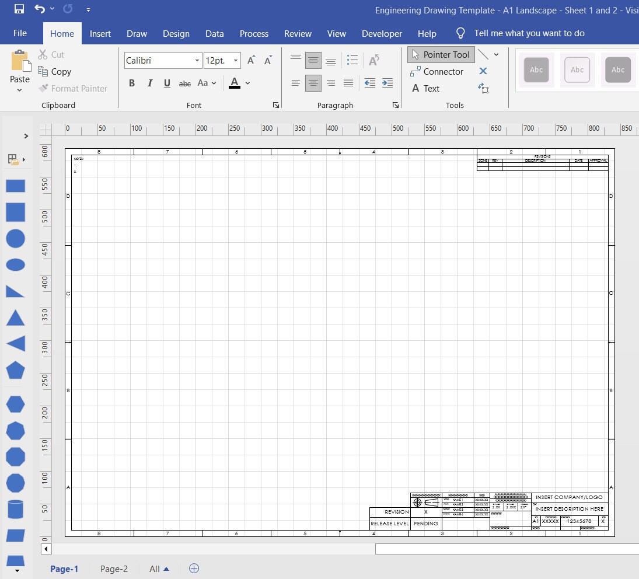639x579 pixels.
Task: Expand the line style dropdown next to Pointer Tool
Action: 497,54
